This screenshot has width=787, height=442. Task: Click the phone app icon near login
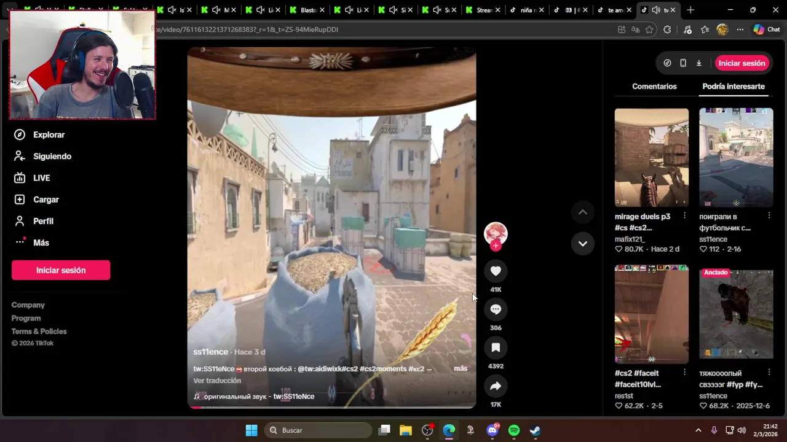pyautogui.click(x=683, y=63)
